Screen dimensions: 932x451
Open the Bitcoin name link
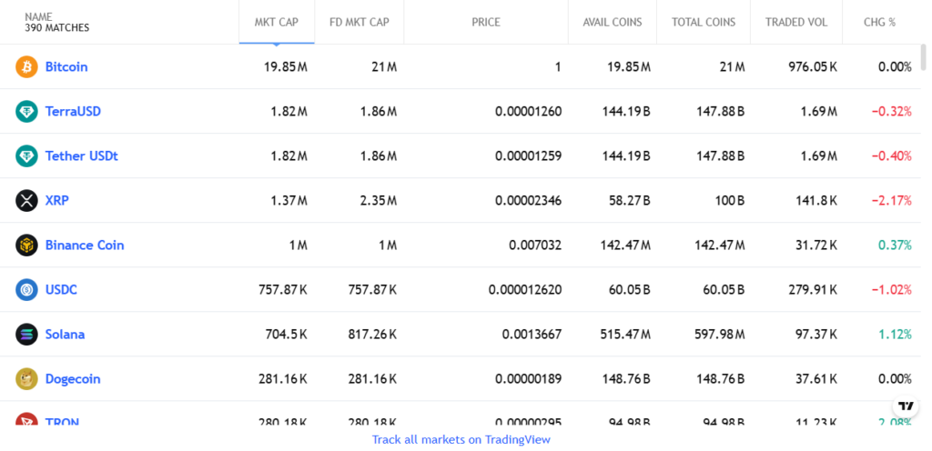coord(66,66)
